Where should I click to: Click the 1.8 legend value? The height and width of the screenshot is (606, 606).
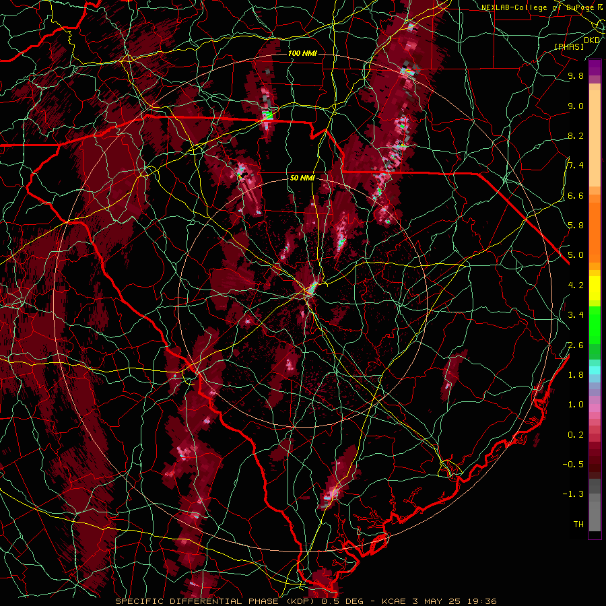pyautogui.click(x=576, y=375)
